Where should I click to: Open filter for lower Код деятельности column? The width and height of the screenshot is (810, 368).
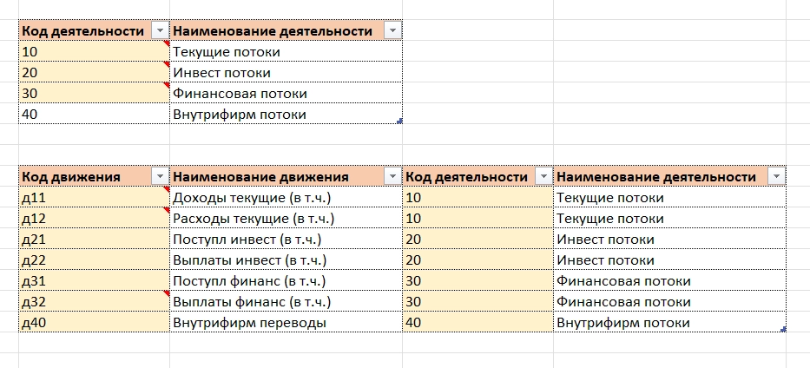pyautogui.click(x=543, y=176)
